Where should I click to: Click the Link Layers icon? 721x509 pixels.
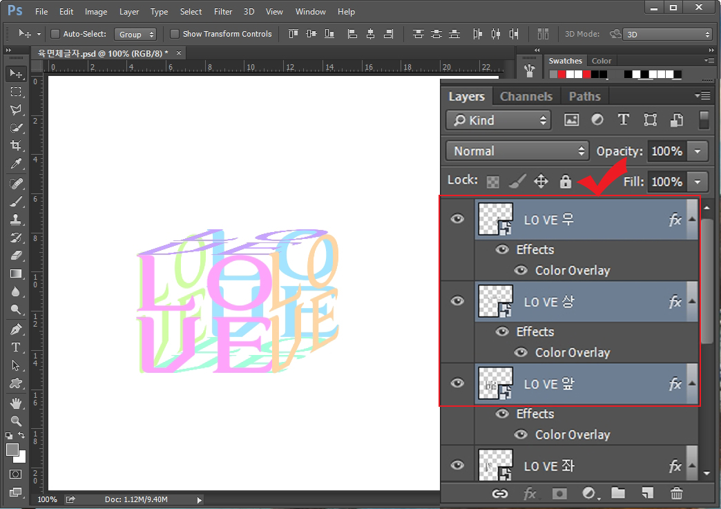pos(500,493)
